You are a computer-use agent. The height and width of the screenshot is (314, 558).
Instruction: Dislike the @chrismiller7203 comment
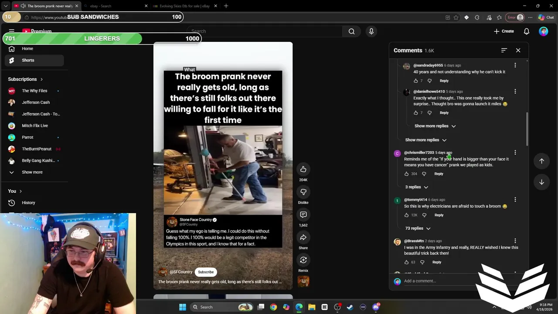(x=424, y=174)
